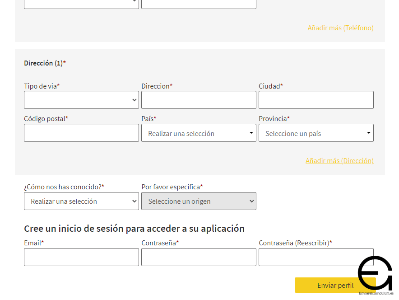Open the Provincia dropdown
Viewport: 399px width, 300px height.
coord(316,133)
